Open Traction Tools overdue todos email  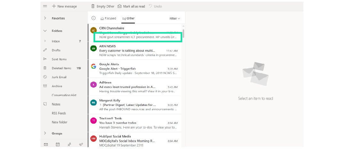[135, 123]
